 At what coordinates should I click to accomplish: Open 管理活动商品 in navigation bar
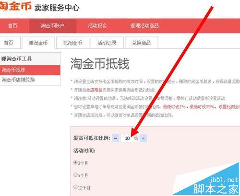(x=144, y=26)
